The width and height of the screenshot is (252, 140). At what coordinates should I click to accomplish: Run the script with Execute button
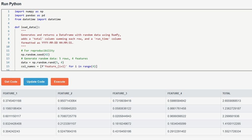[59, 81]
